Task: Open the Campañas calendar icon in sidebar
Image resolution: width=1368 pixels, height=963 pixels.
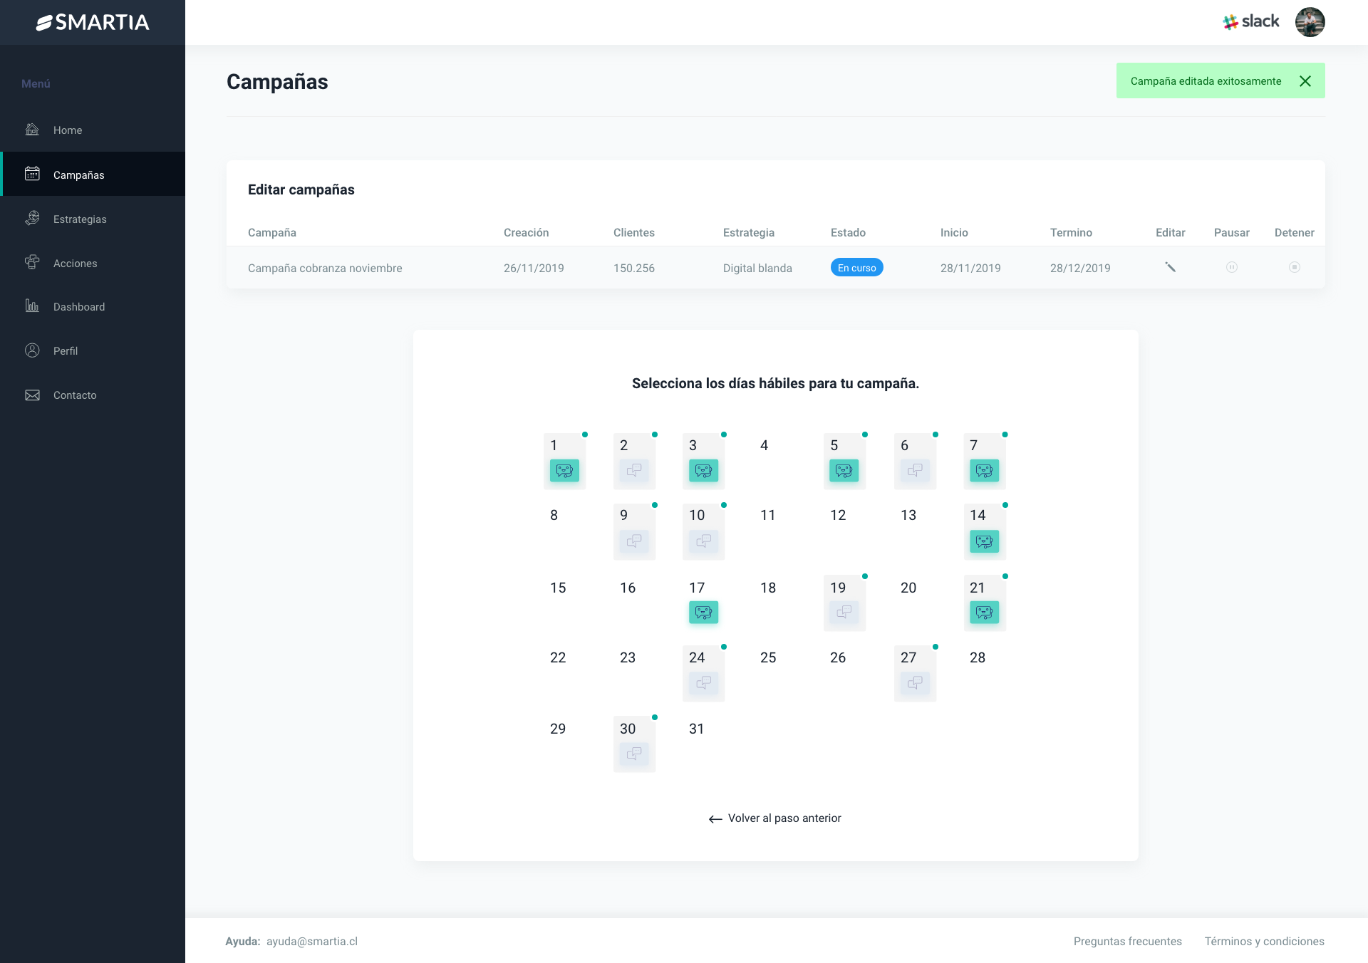Action: click(32, 174)
